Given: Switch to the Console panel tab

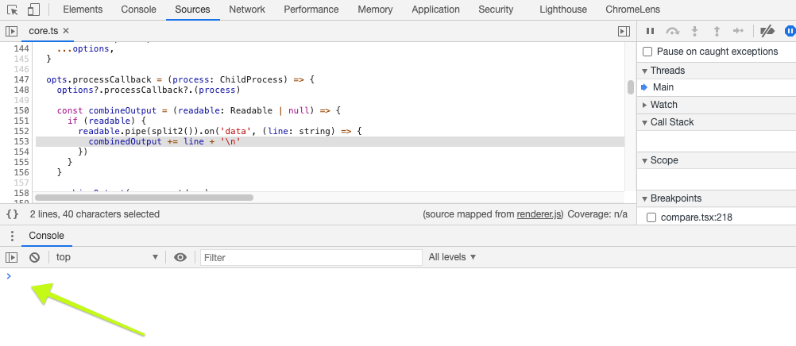Looking at the screenshot, I should [138, 10].
